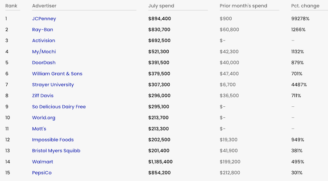Viewport: 328px width, 181px height.
Task: Select the My/Mochi advertiser link
Action: pyautogui.click(x=44, y=52)
